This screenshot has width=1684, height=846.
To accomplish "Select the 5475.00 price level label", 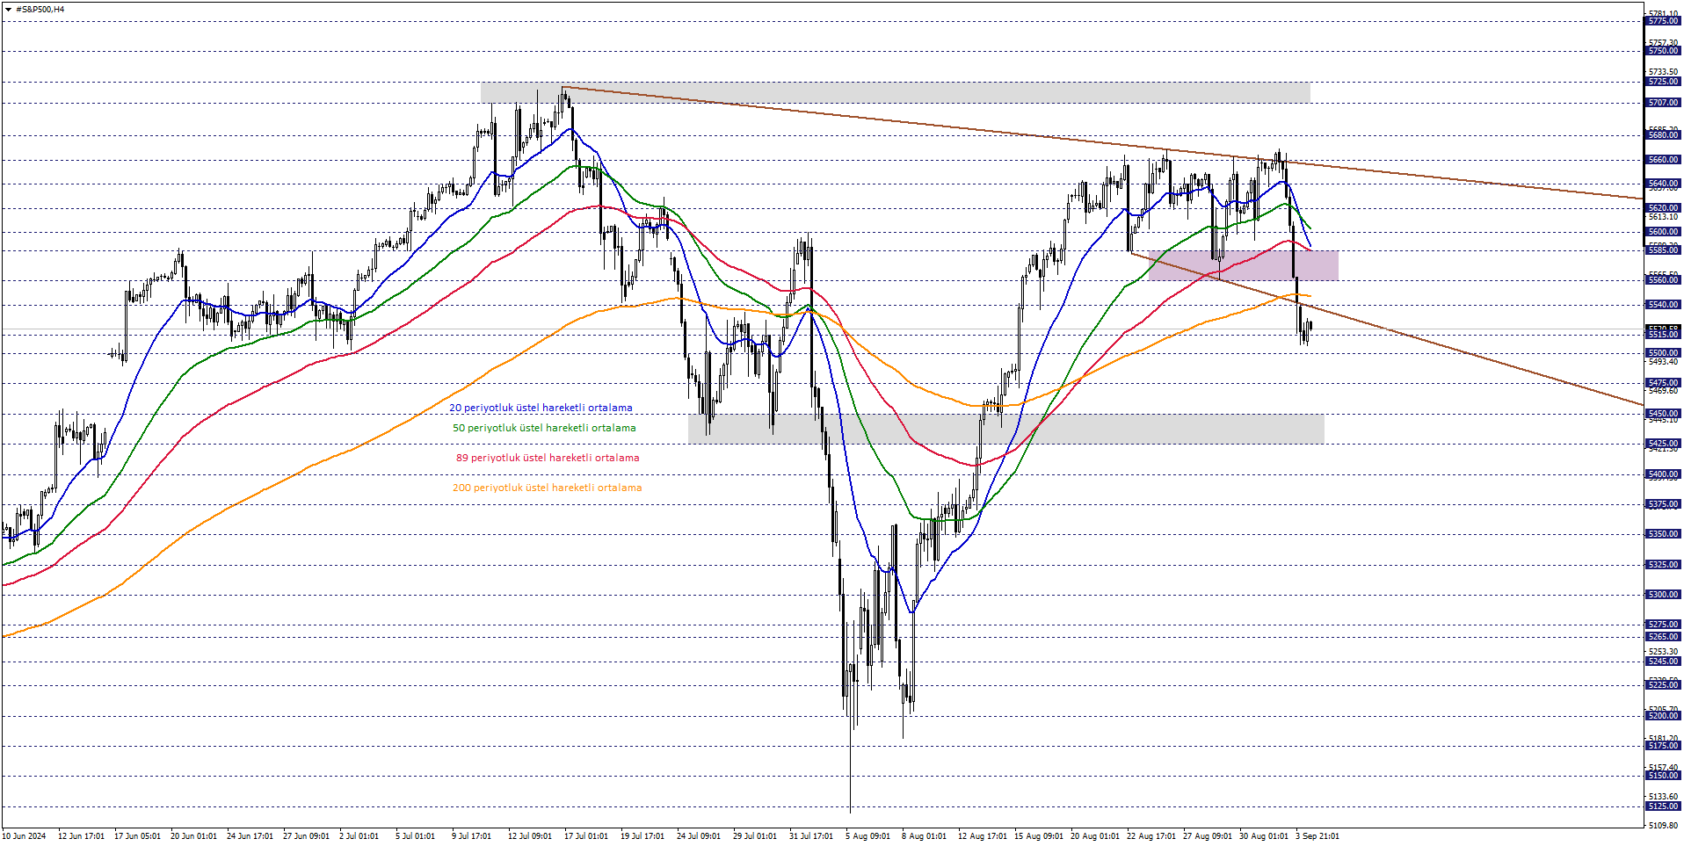I will coord(1663,383).
